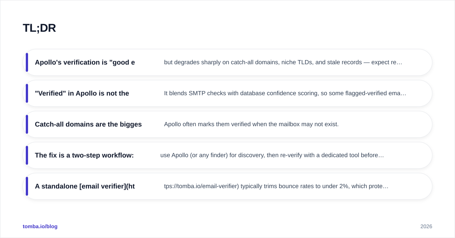Click the blue accent bar on two-step workflow card
The height and width of the screenshot is (238, 455).
click(27, 155)
